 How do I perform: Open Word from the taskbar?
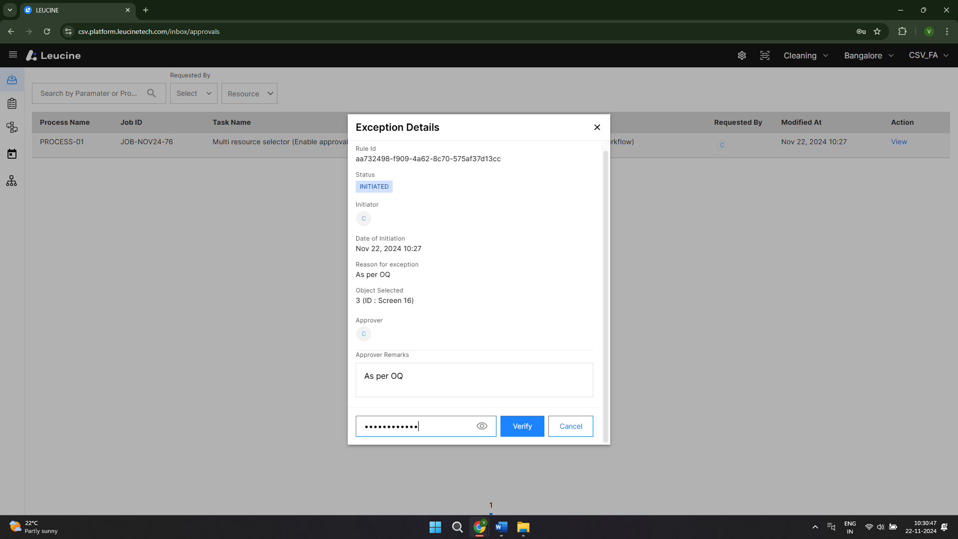click(x=501, y=527)
